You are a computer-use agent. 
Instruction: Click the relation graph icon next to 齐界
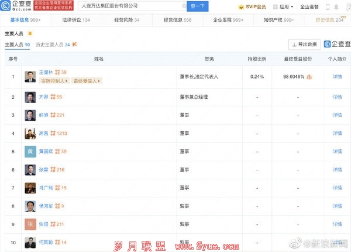53,97
